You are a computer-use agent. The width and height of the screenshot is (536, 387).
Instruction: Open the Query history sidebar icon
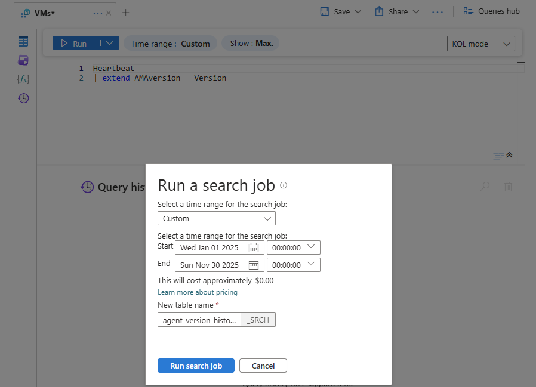tap(23, 98)
